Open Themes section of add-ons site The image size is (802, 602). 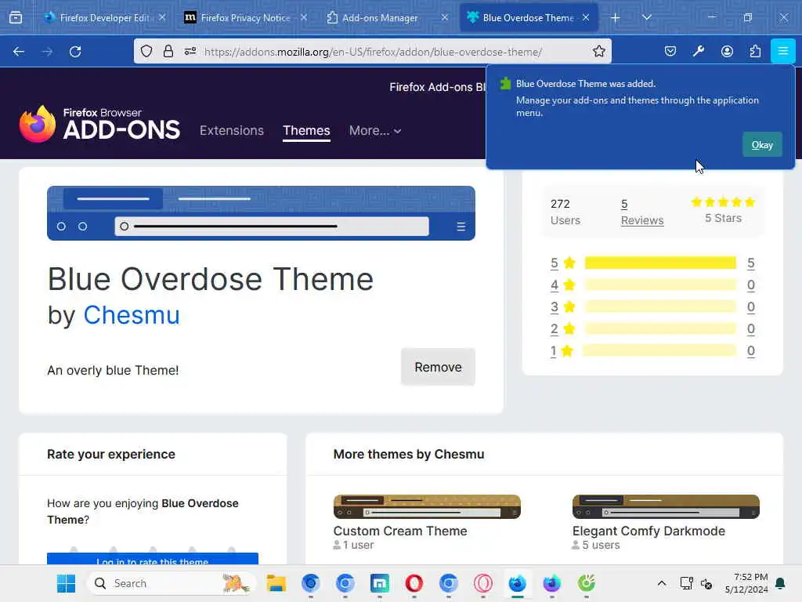click(306, 131)
